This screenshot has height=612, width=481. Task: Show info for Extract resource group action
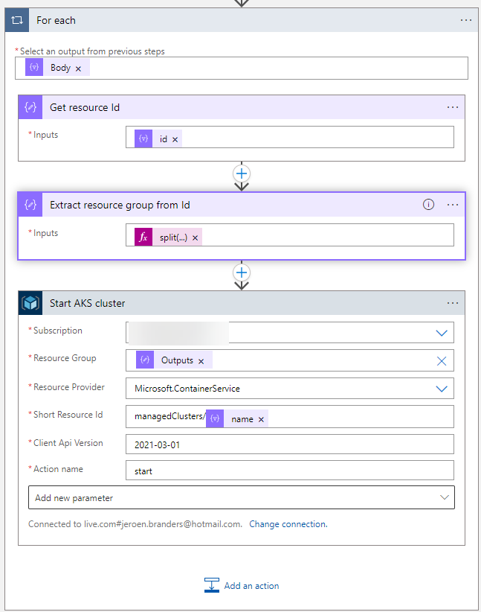(428, 205)
